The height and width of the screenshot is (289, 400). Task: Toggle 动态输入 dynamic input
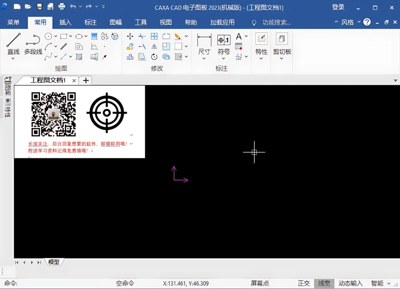[350, 283]
